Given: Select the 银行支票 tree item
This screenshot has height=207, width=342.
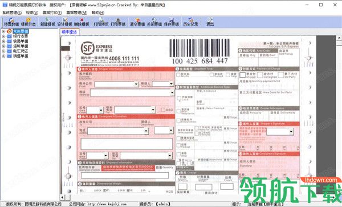Looking at the screenshot, I should [21, 36].
